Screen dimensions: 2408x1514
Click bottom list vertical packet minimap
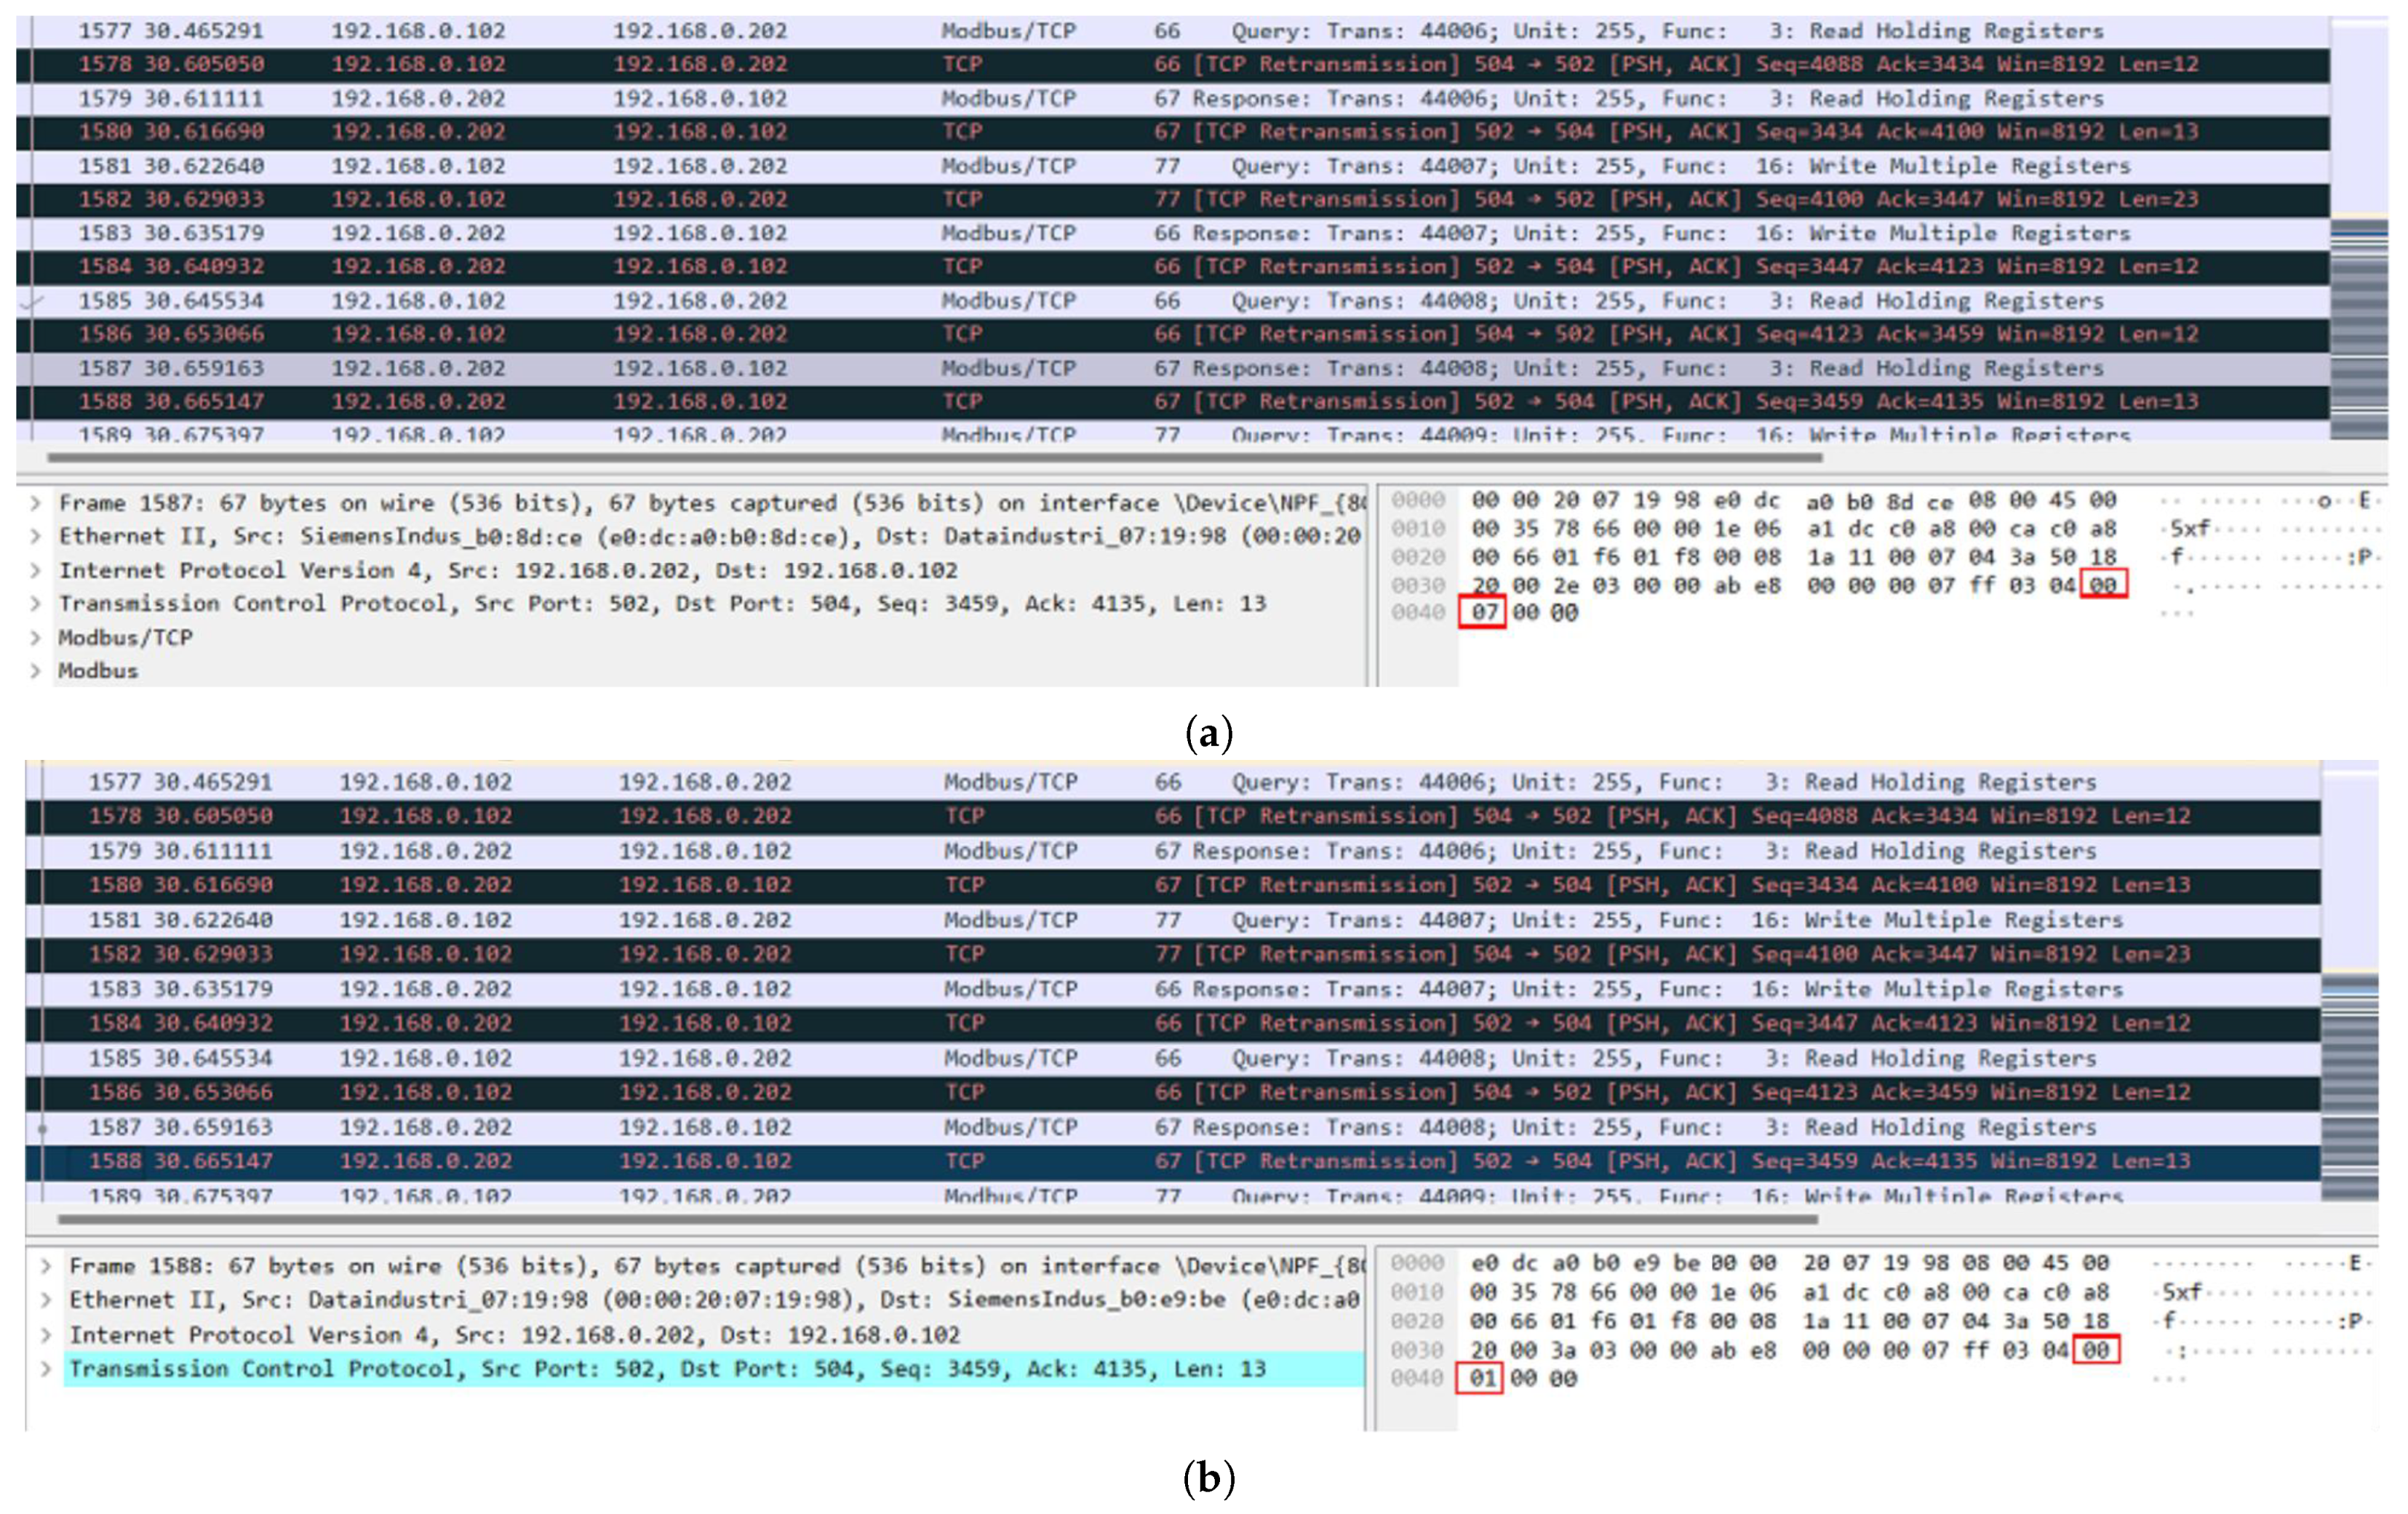click(x=2349, y=1089)
